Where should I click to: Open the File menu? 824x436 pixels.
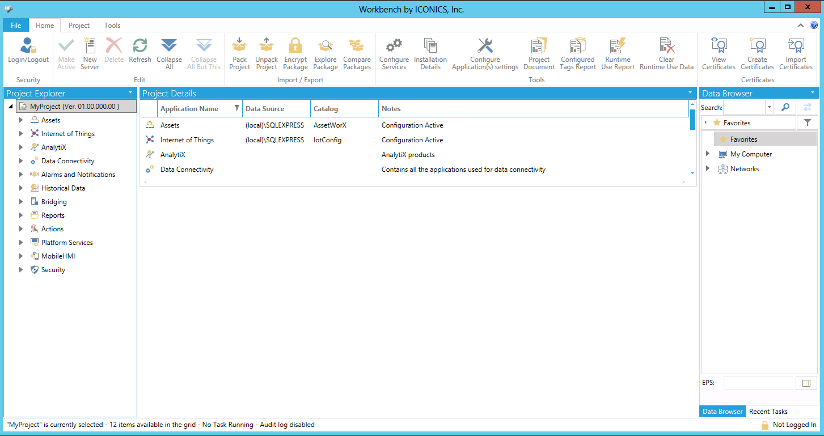click(x=16, y=26)
